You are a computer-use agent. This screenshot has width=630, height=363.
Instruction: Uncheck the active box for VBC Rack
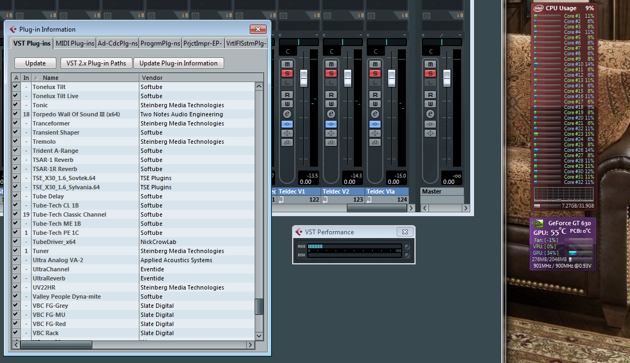click(x=16, y=333)
